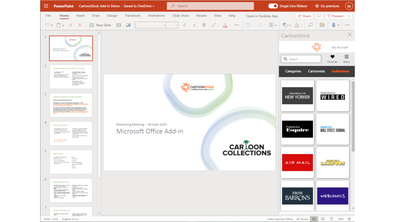Viewport: 395px width, 222px height.
Task: Open the Office app launcher grid
Action: click(46, 6)
